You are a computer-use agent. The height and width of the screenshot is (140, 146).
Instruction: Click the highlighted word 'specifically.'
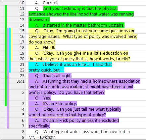39,126
